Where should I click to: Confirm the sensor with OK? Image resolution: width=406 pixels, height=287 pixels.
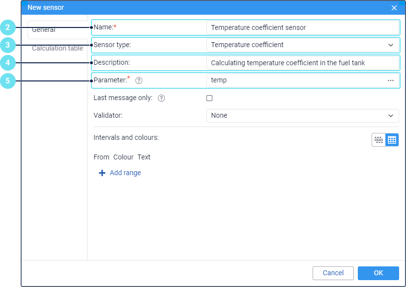[378, 273]
